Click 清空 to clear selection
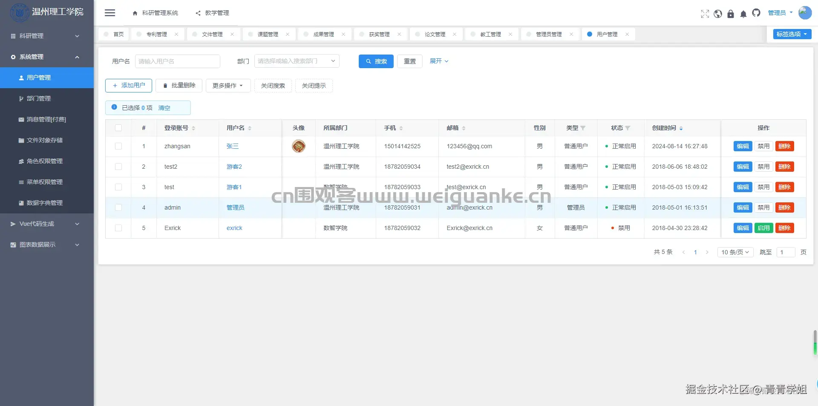 point(164,108)
